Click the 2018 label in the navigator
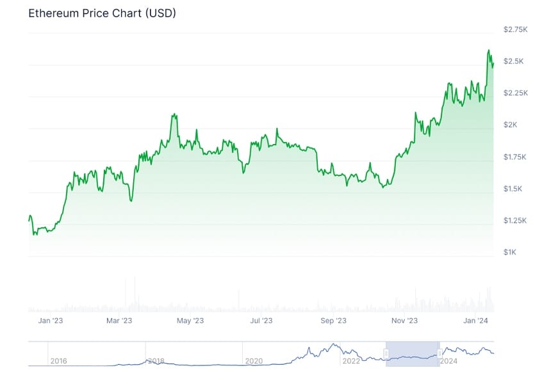 [156, 361]
